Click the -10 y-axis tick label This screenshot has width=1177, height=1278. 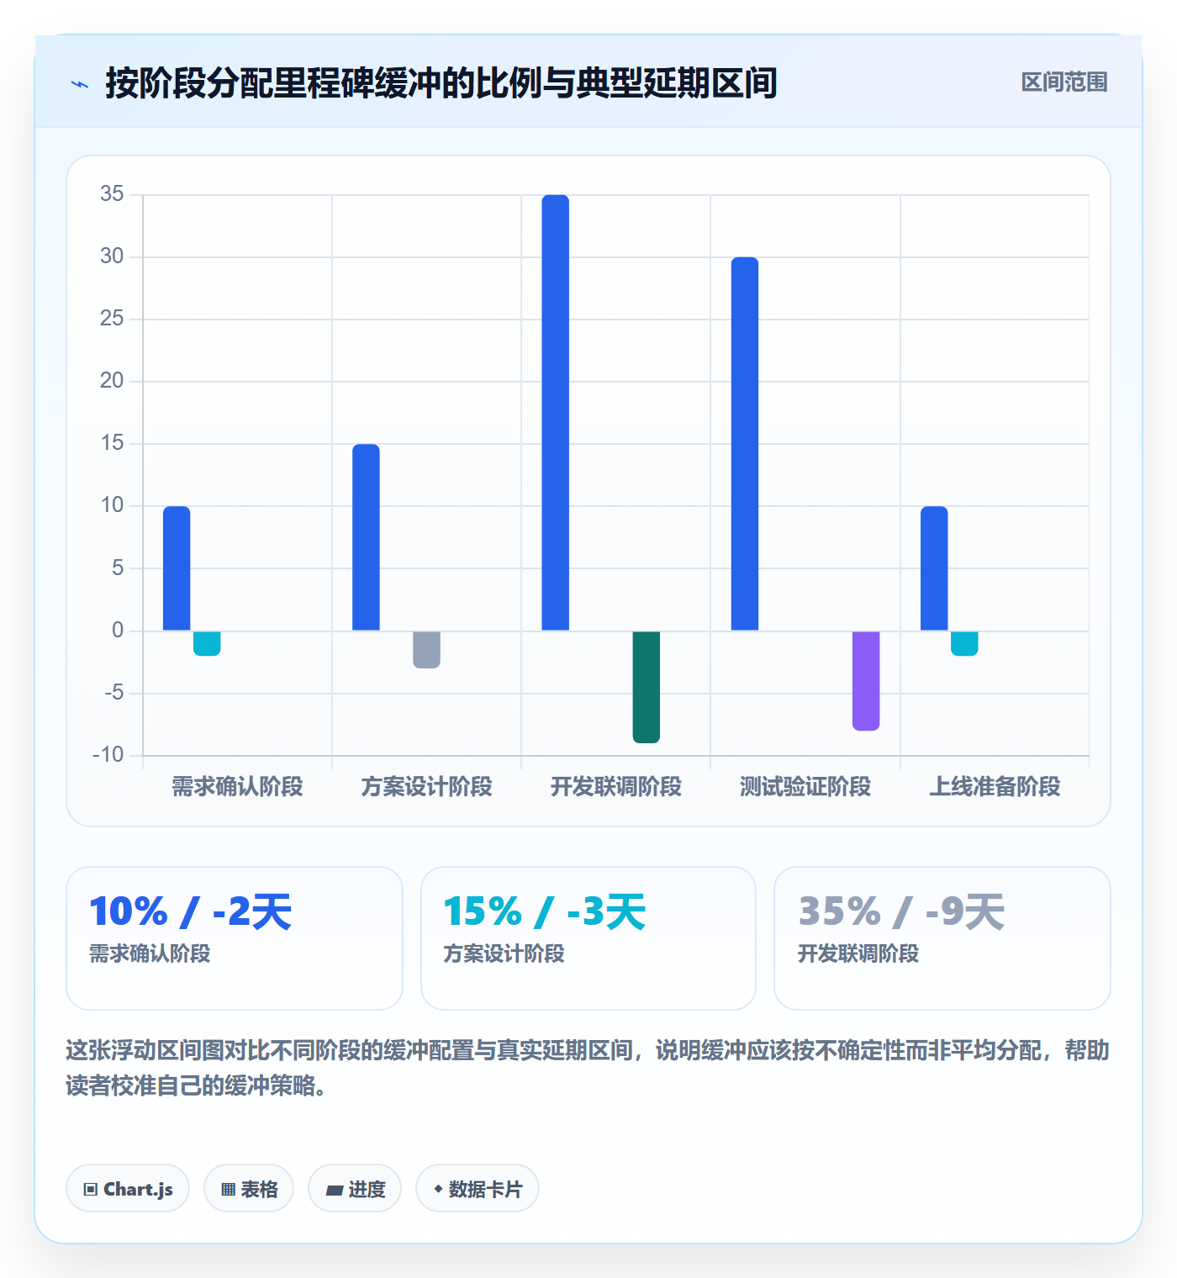(x=108, y=755)
